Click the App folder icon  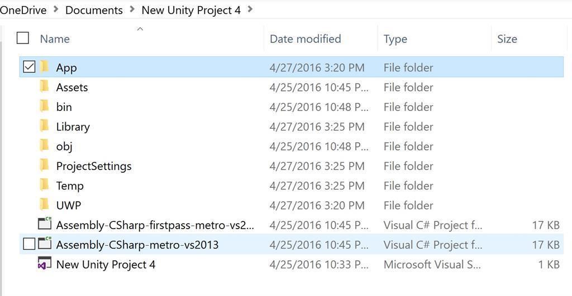[45, 67]
